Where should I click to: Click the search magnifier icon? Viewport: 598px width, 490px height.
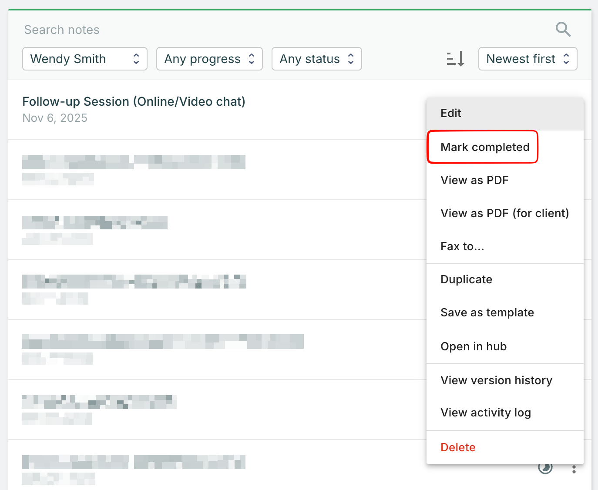click(x=563, y=30)
